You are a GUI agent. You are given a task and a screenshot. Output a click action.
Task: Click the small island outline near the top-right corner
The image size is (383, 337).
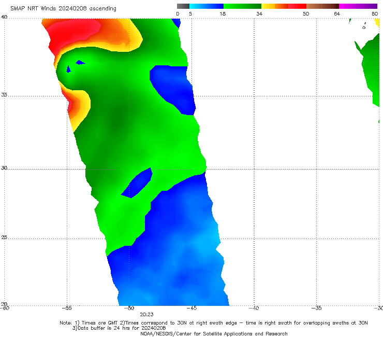[364, 26]
